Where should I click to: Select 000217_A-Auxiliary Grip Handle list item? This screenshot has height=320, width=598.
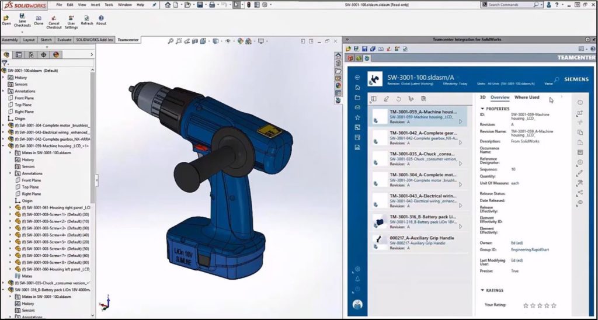[x=418, y=242]
